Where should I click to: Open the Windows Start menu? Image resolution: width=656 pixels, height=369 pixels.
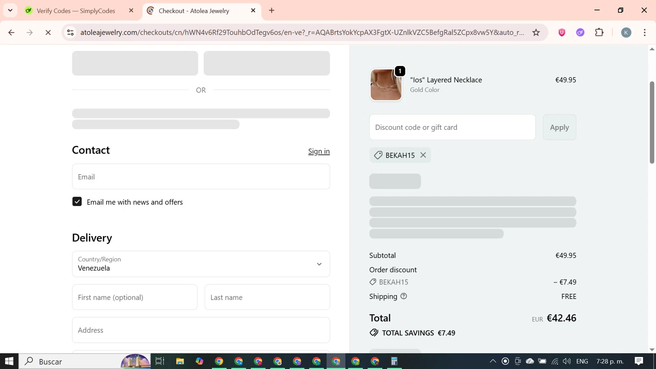[x=9, y=361]
